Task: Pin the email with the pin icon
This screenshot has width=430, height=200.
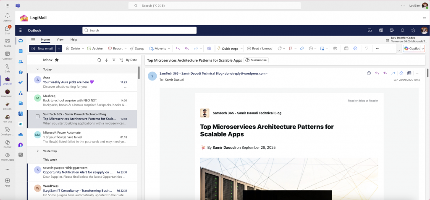Action: pos(302,49)
